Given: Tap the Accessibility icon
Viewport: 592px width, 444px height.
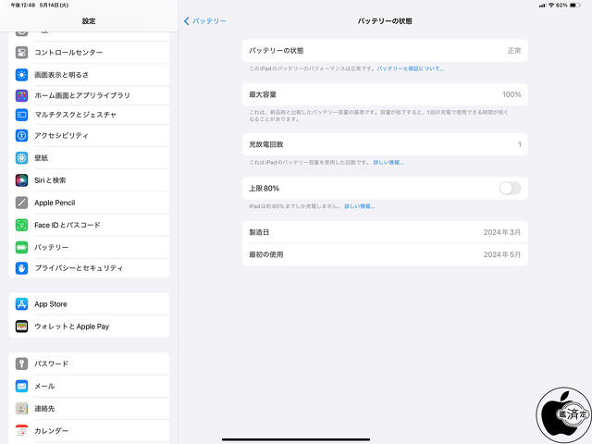Looking at the screenshot, I should (21, 135).
